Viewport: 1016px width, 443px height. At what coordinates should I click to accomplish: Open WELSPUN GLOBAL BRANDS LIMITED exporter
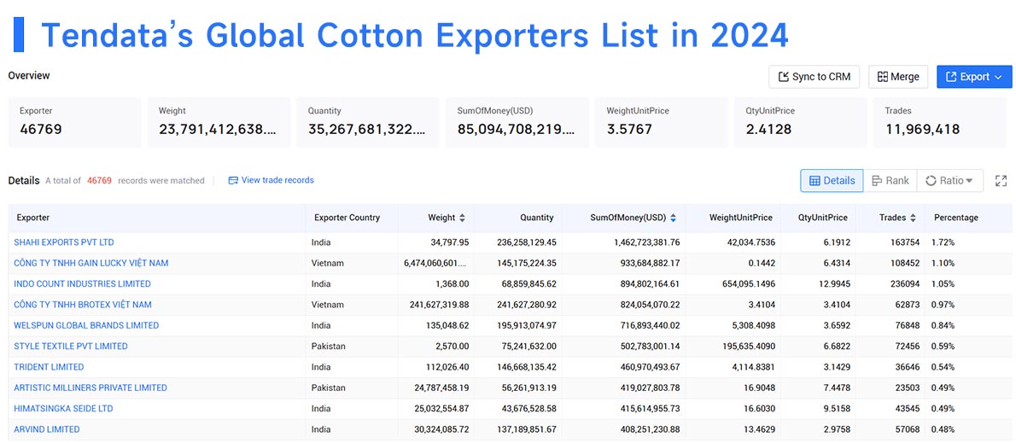coord(86,325)
